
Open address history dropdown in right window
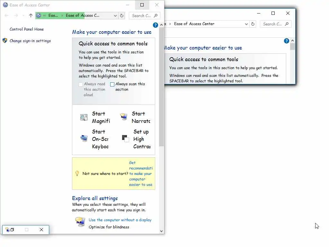(x=246, y=24)
